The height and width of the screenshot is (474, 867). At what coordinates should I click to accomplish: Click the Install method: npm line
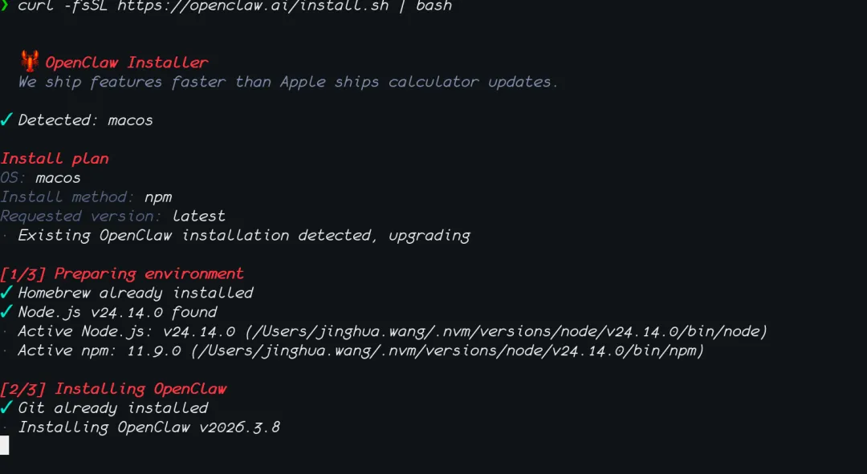(86, 197)
